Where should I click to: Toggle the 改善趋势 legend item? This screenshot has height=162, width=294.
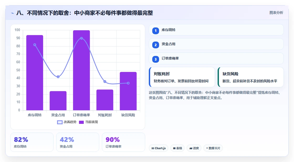tap(67, 122)
